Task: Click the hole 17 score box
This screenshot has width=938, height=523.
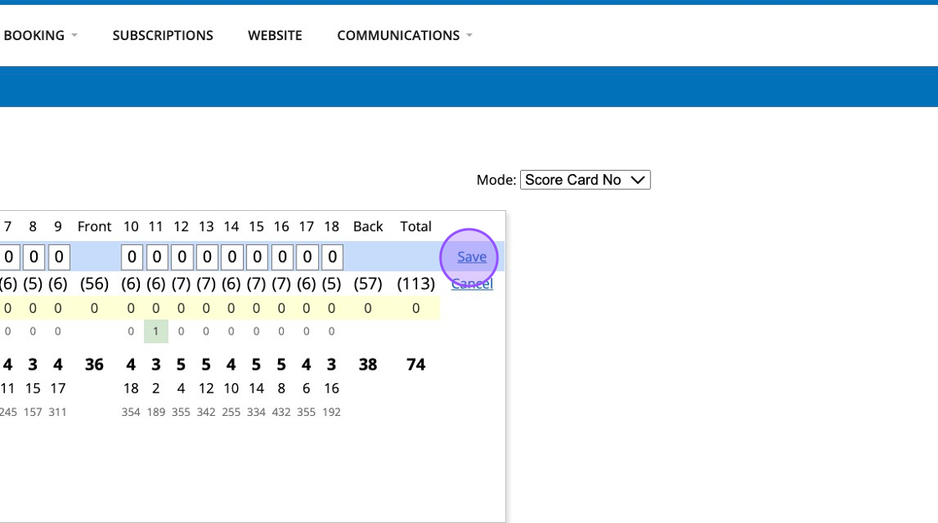Action: click(x=307, y=257)
